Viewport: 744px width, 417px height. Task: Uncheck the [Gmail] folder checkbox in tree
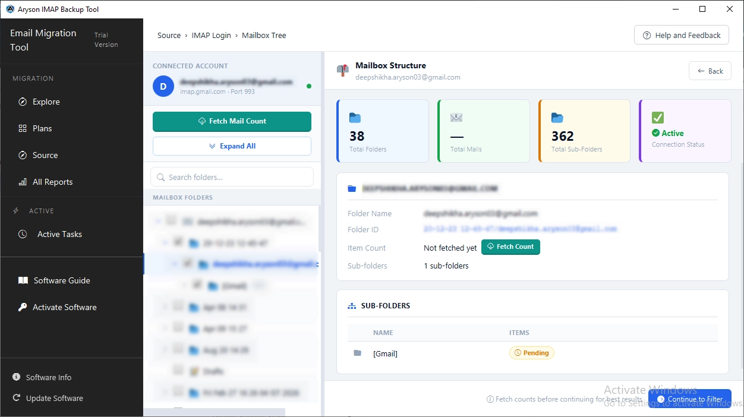(x=198, y=285)
